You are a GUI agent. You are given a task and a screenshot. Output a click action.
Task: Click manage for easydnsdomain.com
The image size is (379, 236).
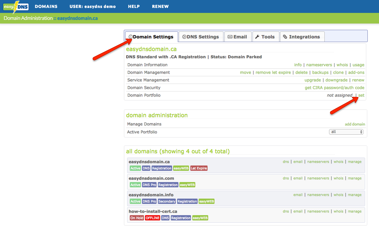pos(355,178)
